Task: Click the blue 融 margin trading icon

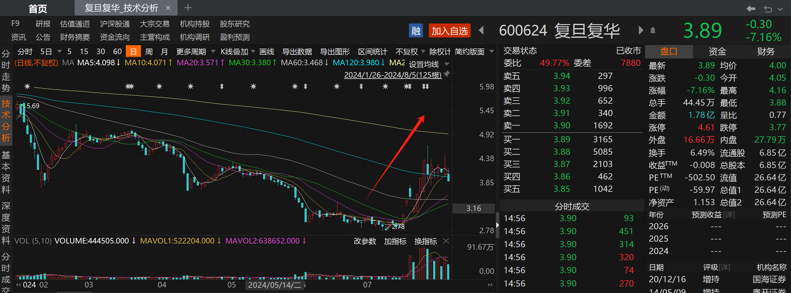Action: 416,31
